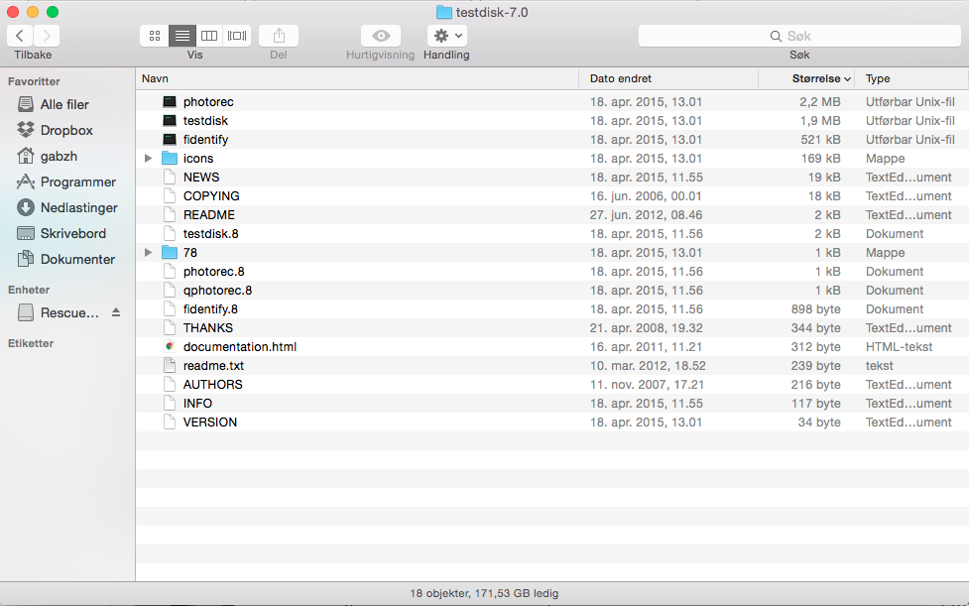This screenshot has width=969, height=606.
Task: Select the documentation.html file icon
Action: pyautogui.click(x=170, y=346)
